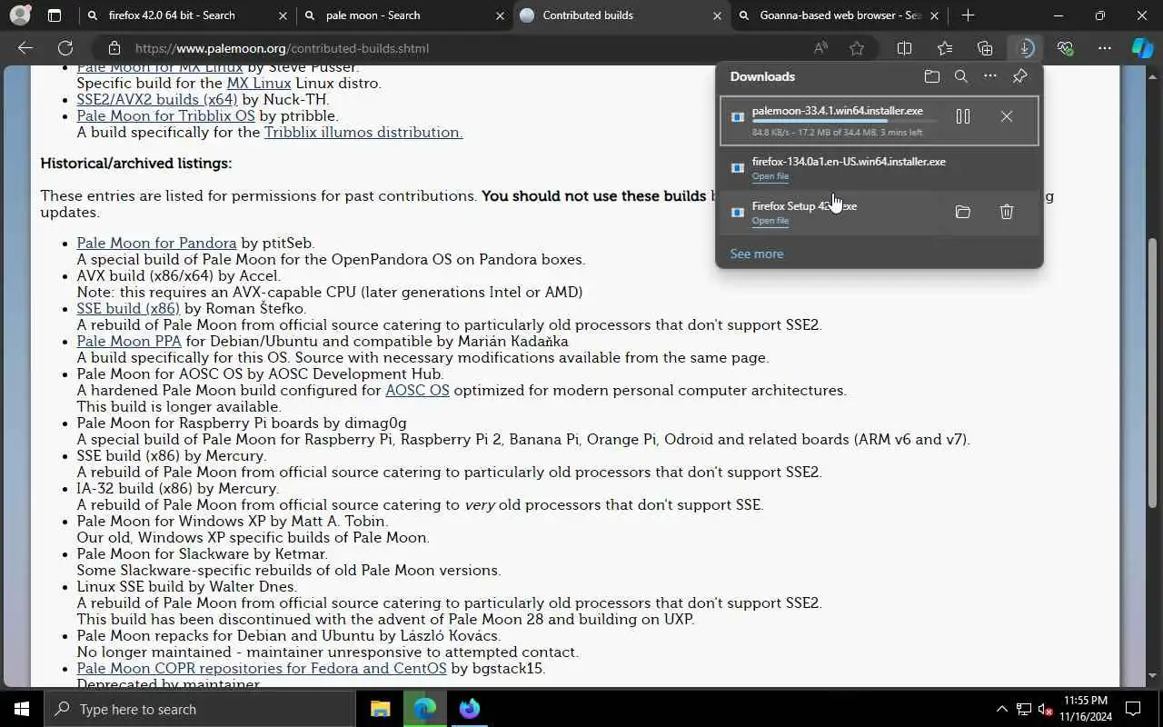Open 'Pale Moon for Pandora' link
Viewport: 1163px width, 727px height.
tap(156, 243)
